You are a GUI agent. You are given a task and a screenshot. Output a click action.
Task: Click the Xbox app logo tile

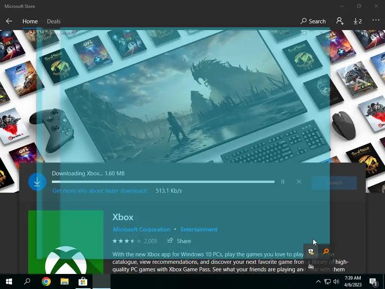point(66,242)
